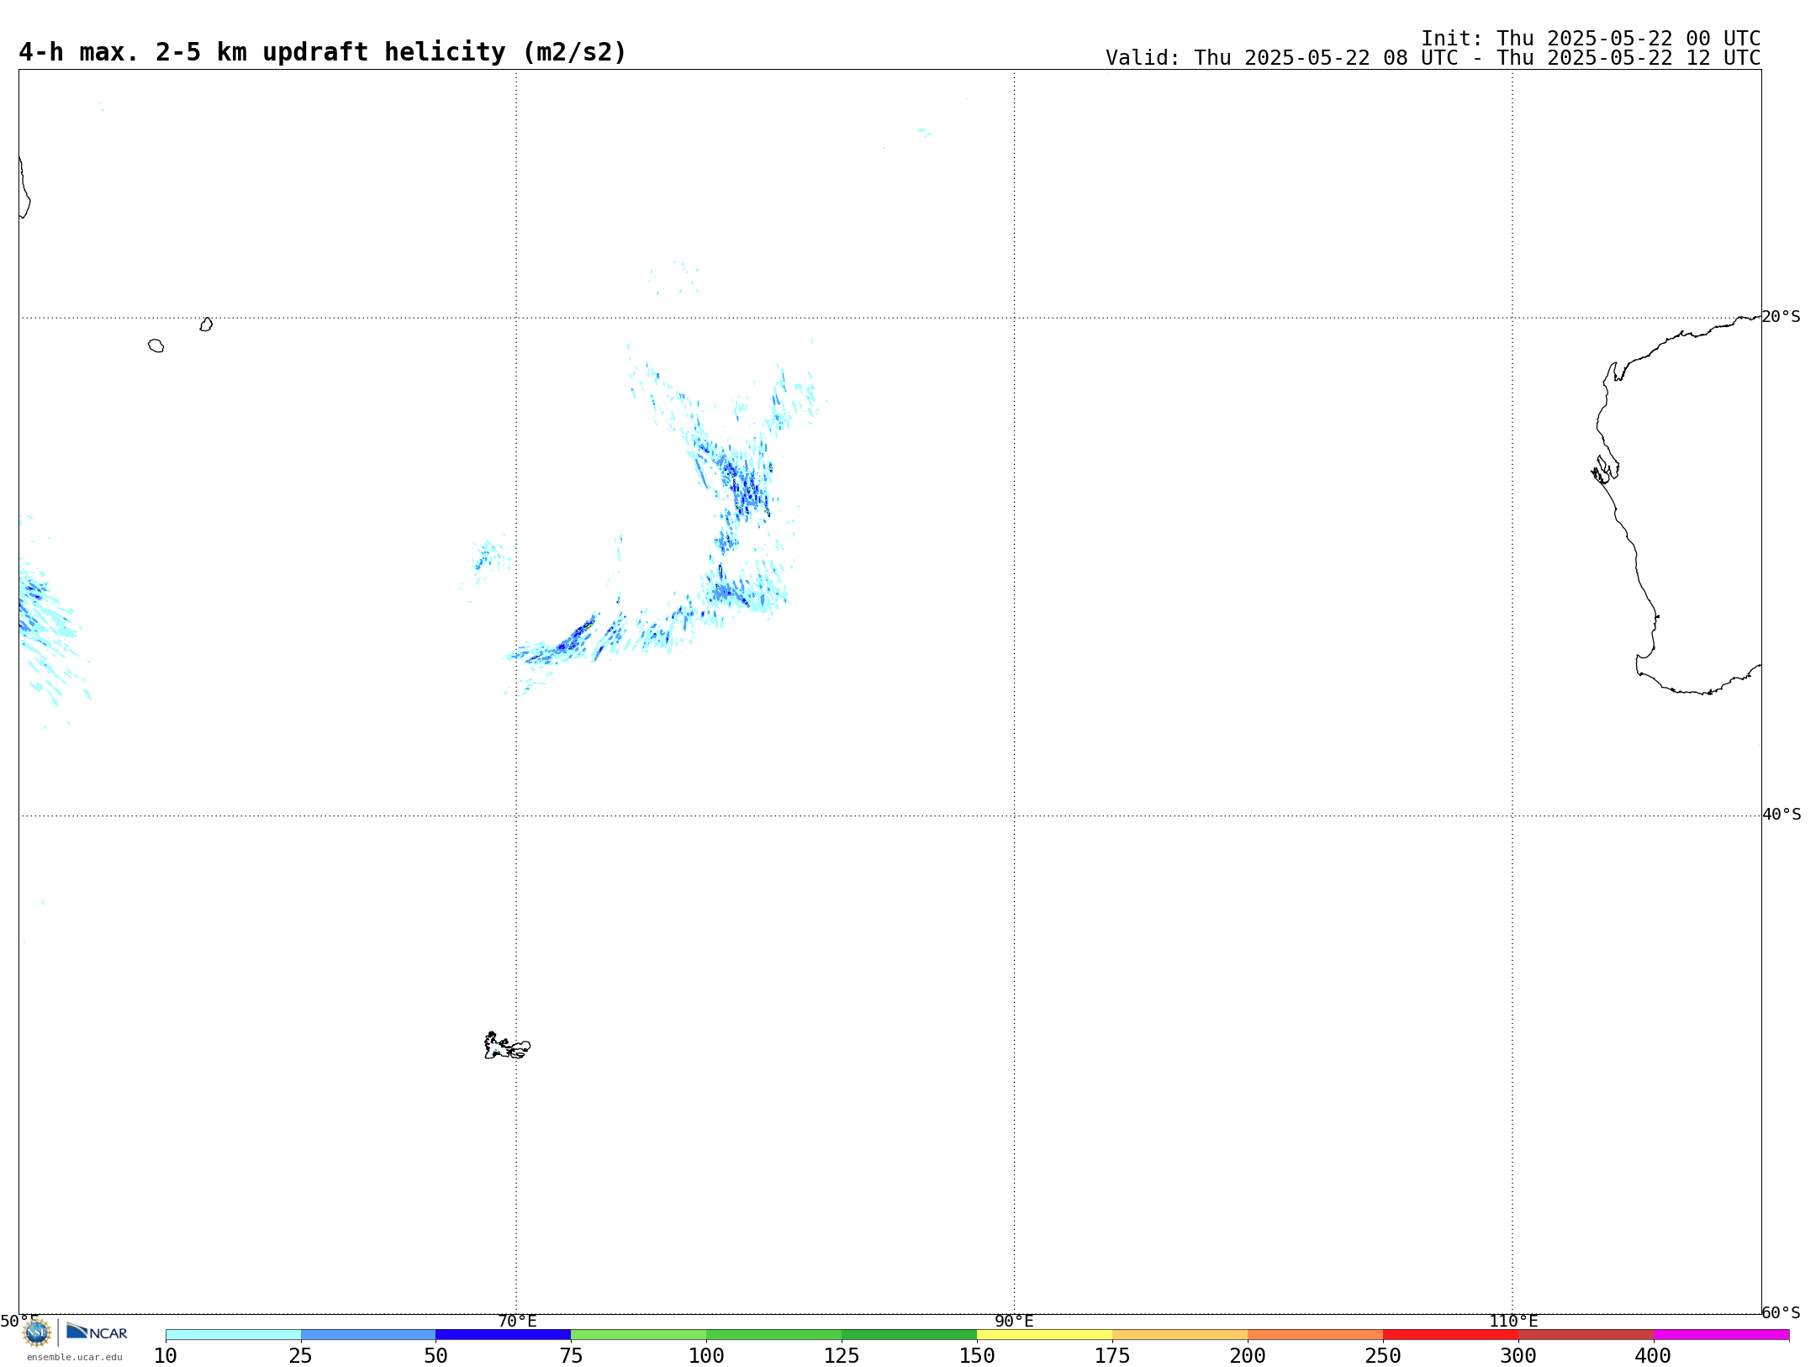Image resolution: width=1816 pixels, height=1367 pixels.
Task: Click the NCAR logo
Action: click(97, 1332)
